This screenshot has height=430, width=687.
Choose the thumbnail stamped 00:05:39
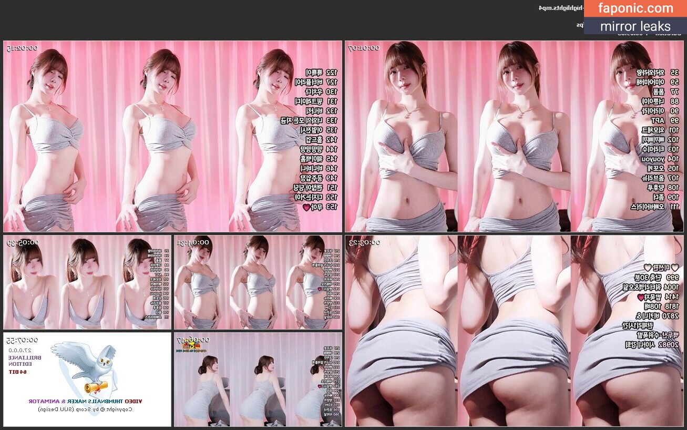87,283
